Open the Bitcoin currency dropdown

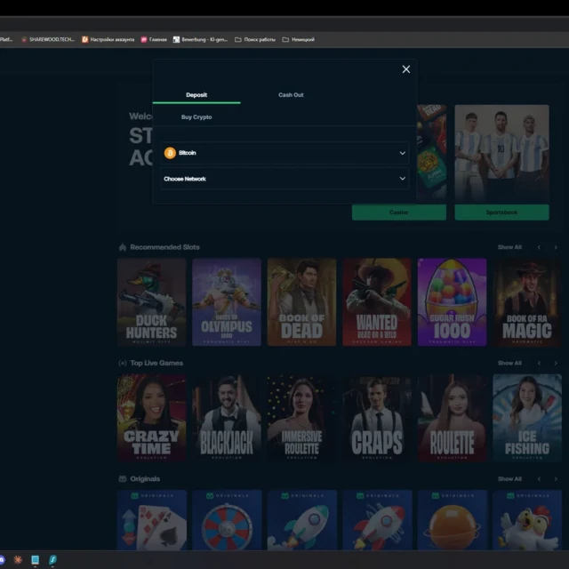pos(284,153)
